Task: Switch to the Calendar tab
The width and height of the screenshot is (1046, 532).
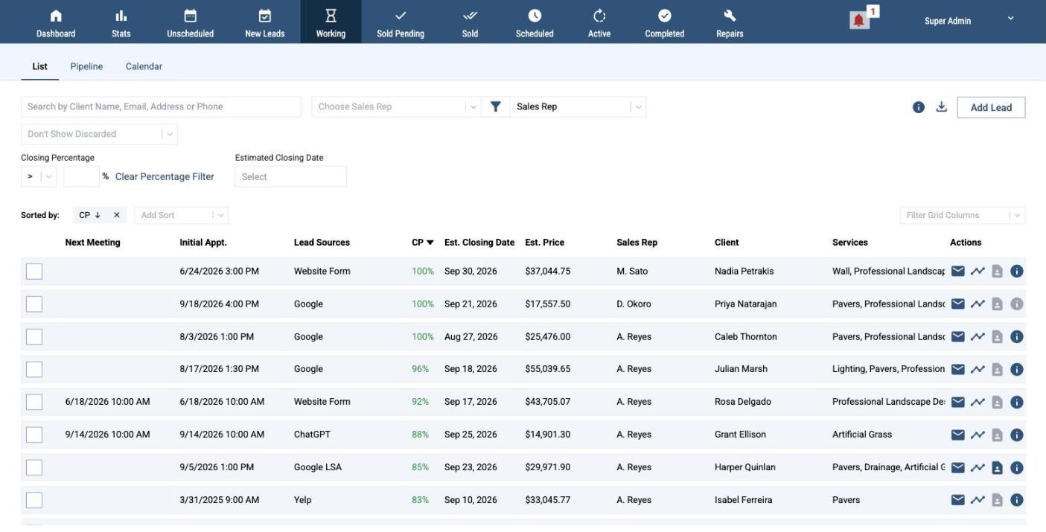Action: pyautogui.click(x=144, y=66)
